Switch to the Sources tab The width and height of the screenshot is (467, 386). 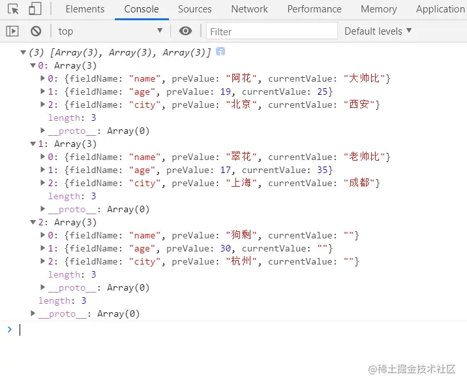[194, 9]
